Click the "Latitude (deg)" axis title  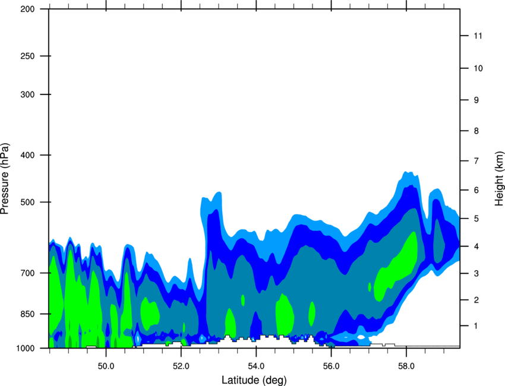(x=254, y=380)
